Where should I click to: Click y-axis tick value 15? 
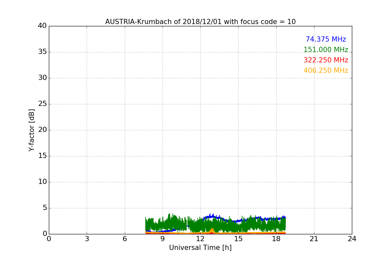pyautogui.click(x=42, y=156)
